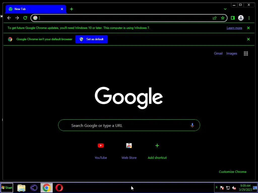Close the New Tab tab
Image resolution: width=258 pixels, height=193 pixels.
(x=62, y=9)
